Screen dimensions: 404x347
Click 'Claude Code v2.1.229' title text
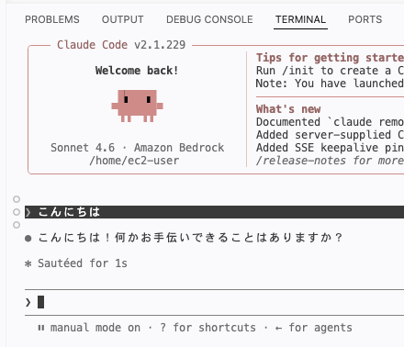[x=121, y=45]
